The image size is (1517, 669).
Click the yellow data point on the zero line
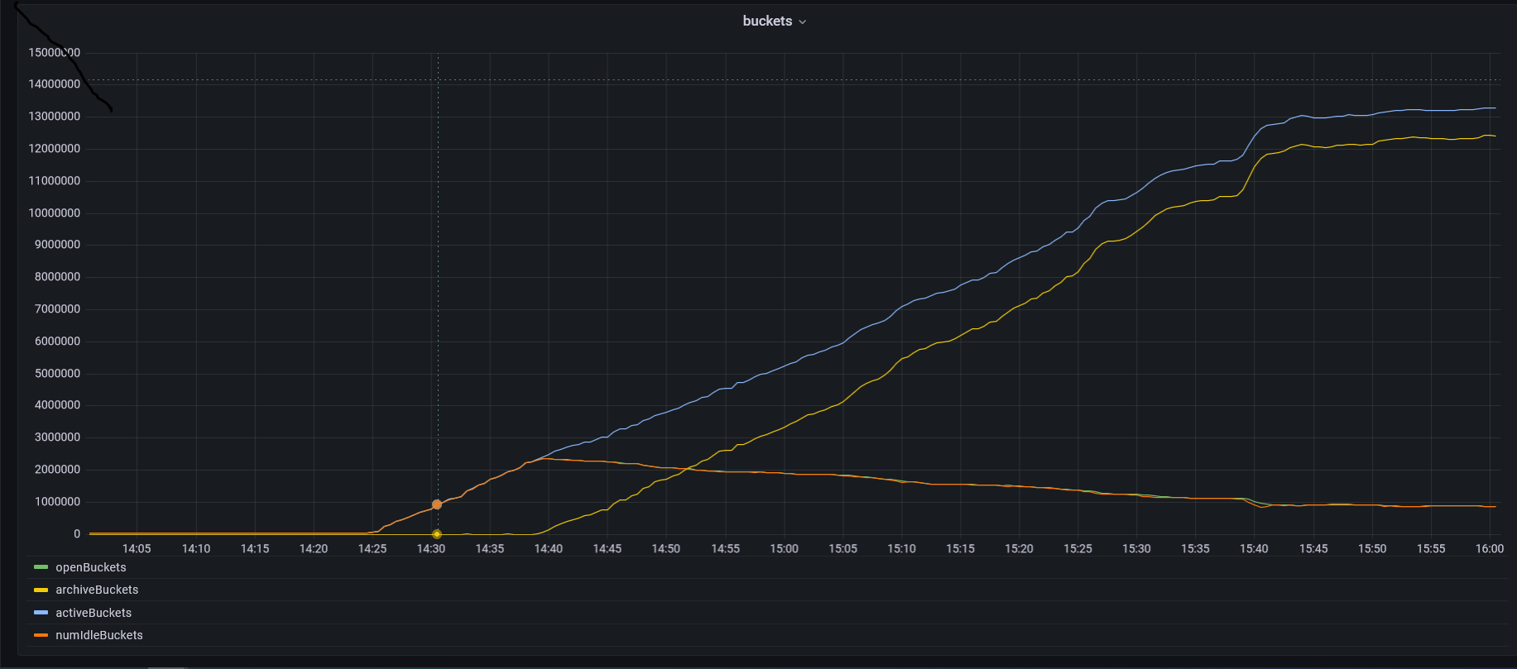[437, 534]
